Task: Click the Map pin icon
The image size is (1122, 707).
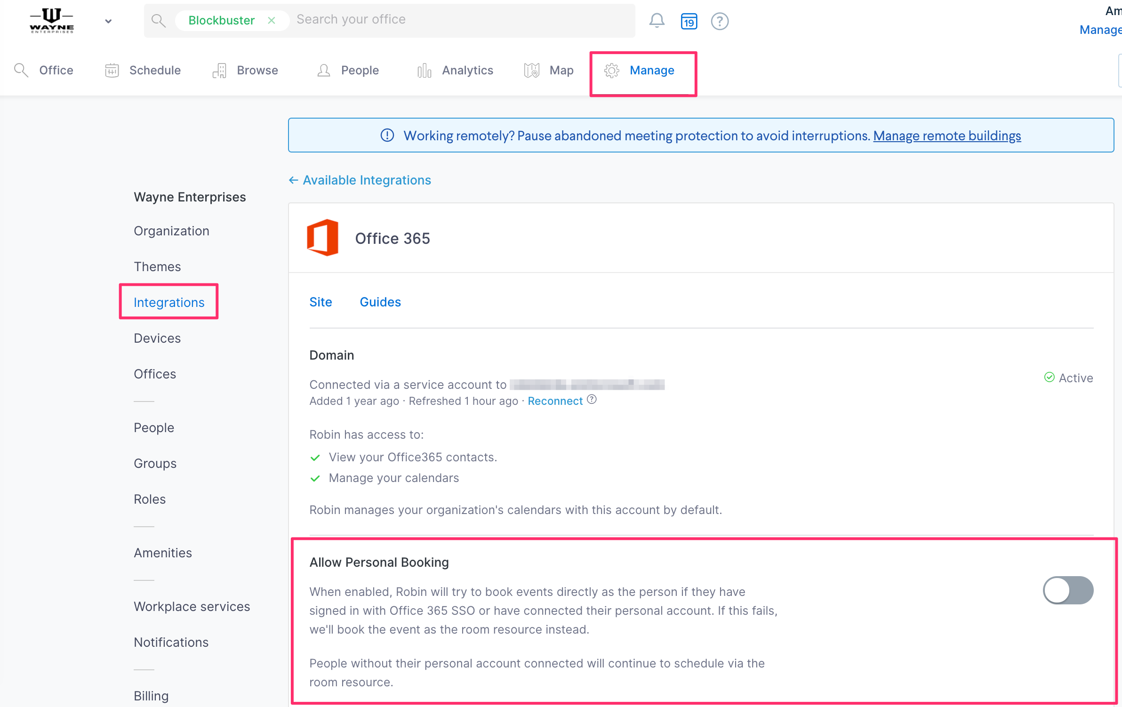Action: pos(532,70)
